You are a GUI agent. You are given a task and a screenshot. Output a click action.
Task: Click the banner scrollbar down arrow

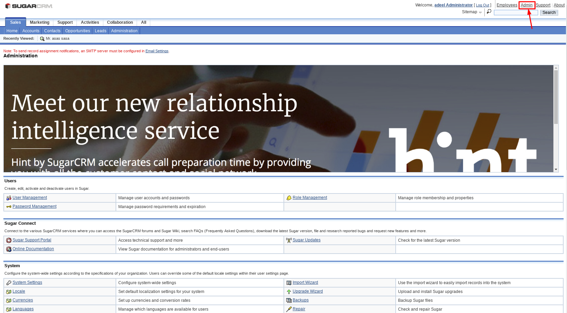tap(556, 169)
